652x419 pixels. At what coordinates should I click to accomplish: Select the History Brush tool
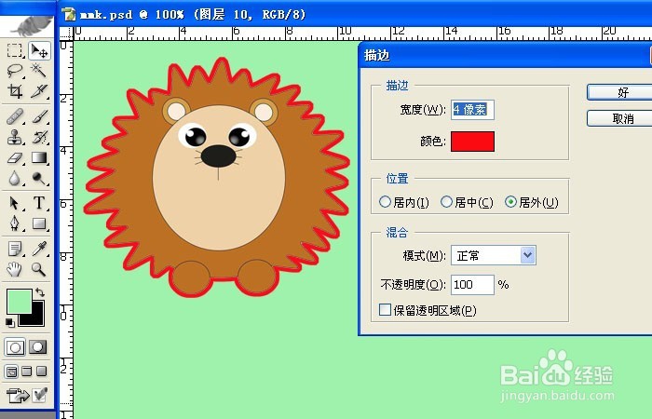point(39,137)
